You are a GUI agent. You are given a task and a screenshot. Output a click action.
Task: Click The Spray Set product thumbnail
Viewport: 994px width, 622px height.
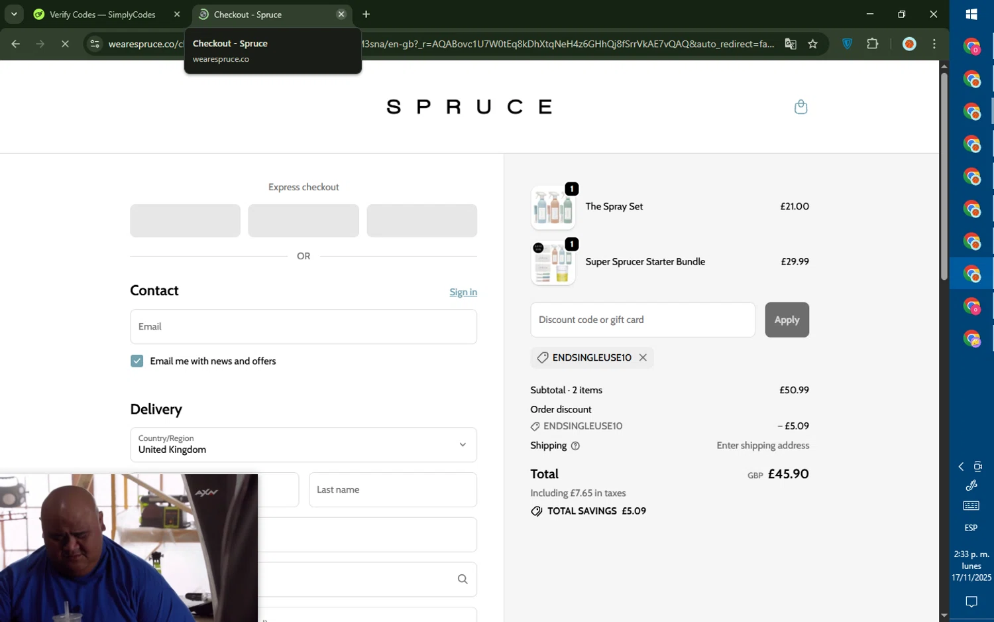[x=553, y=208]
